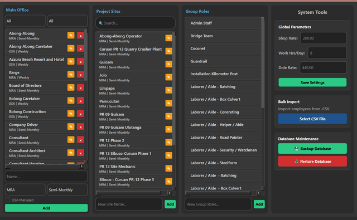Screen dimensions: 357x220
Task: Edit Company Driver entry
Action: tap(71, 126)
